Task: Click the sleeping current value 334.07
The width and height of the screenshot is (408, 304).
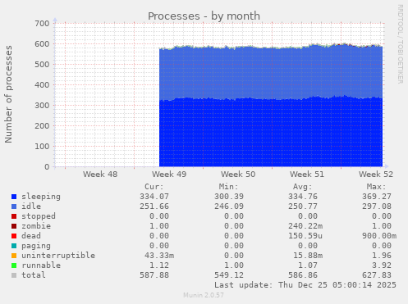Action: [154, 197]
